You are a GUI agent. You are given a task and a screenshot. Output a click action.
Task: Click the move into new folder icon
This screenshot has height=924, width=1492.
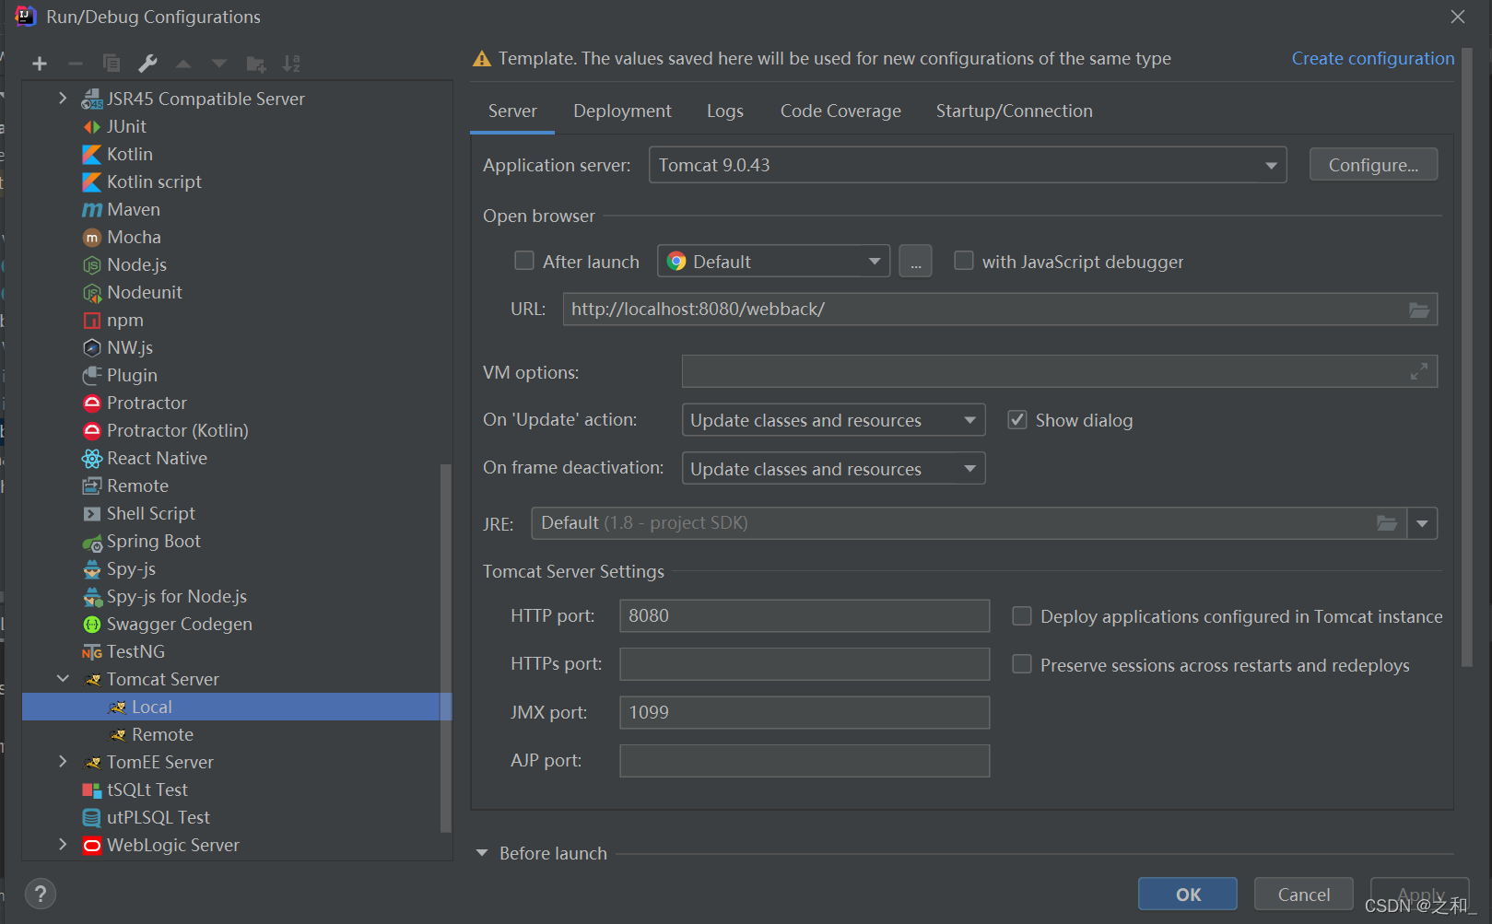click(x=255, y=64)
